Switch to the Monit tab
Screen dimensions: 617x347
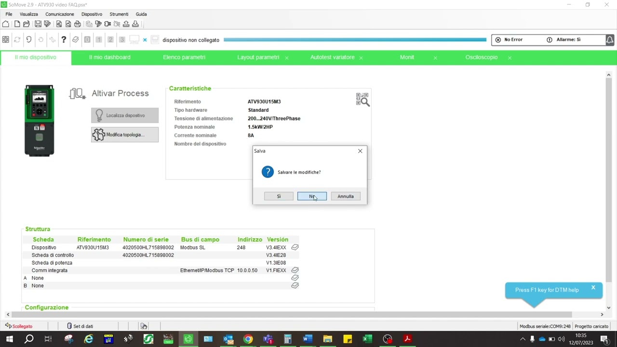(407, 57)
